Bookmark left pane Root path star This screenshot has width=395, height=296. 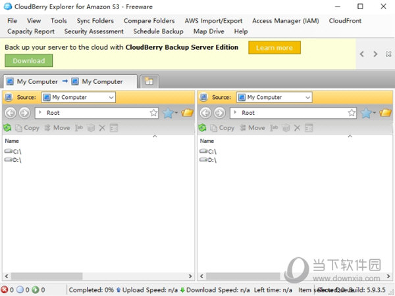pyautogui.click(x=153, y=113)
